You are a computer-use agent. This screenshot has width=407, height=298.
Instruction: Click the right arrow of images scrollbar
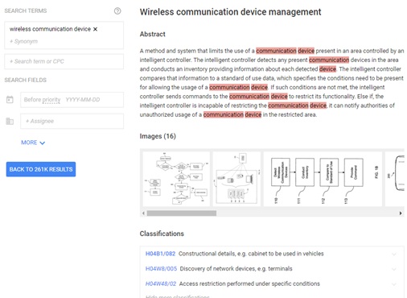[401, 213]
